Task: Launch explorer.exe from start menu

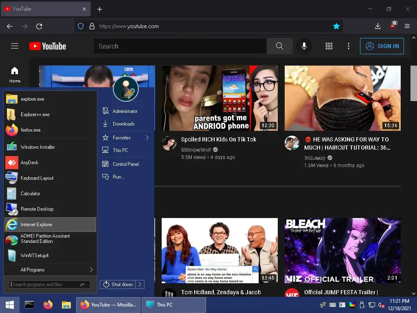Action: click(x=50, y=99)
